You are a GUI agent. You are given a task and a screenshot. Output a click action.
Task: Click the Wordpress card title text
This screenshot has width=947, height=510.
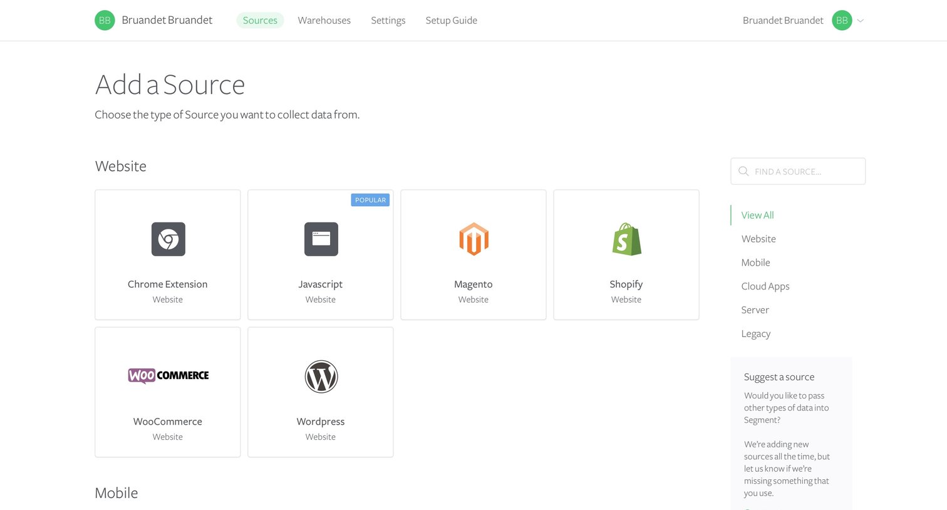coord(321,422)
